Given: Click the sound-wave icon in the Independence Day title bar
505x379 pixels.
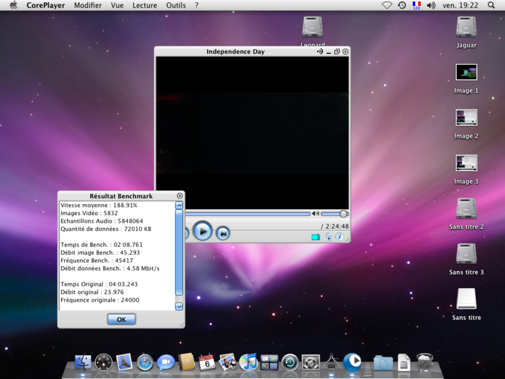Looking at the screenshot, I should [x=320, y=52].
